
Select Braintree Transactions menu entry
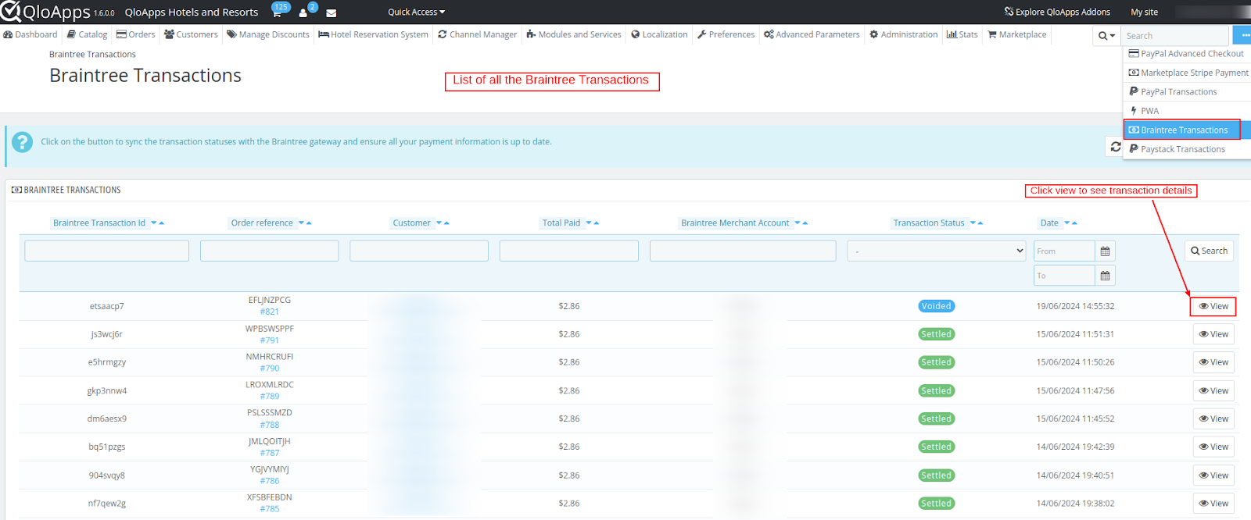pos(1187,130)
